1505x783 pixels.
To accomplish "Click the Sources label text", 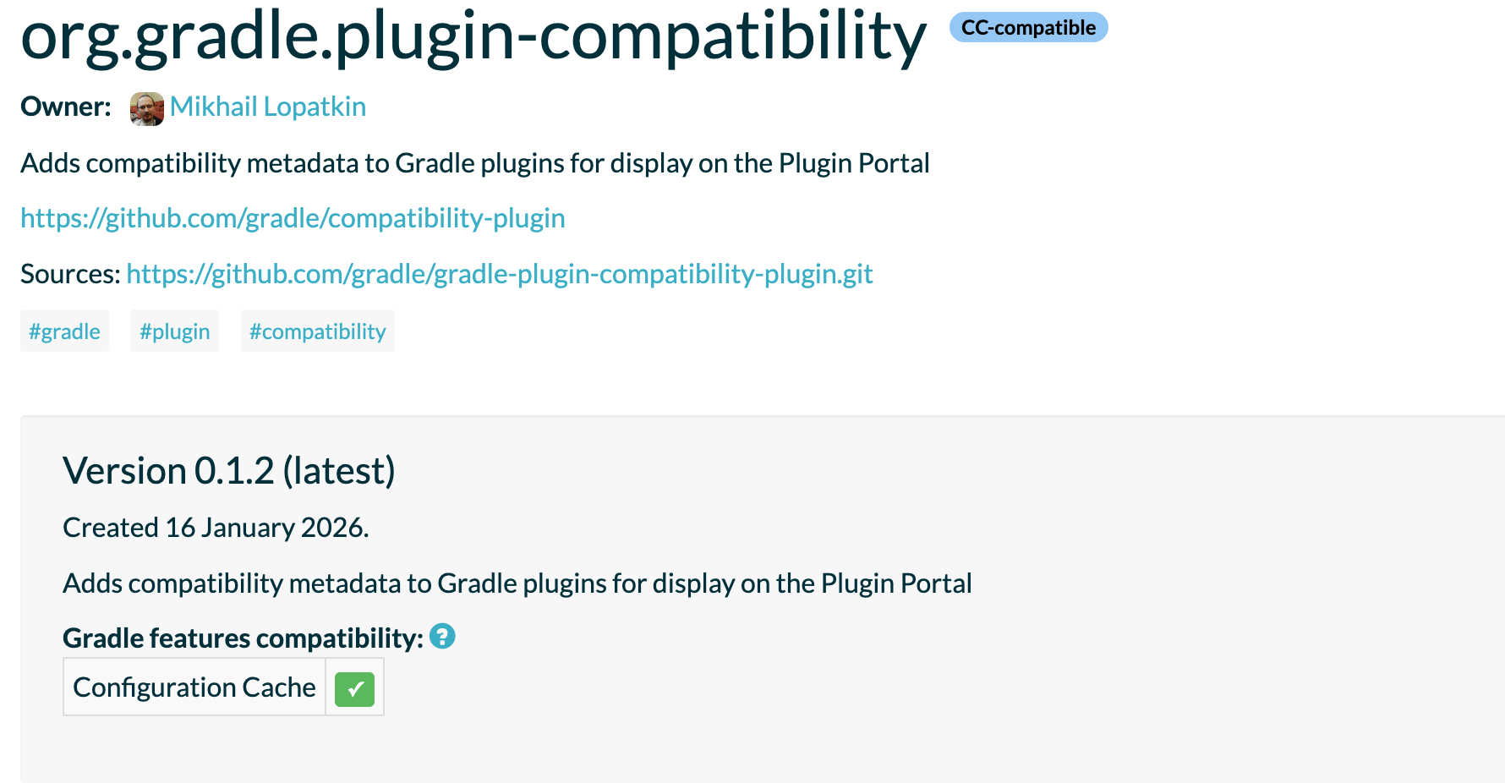I will (70, 274).
